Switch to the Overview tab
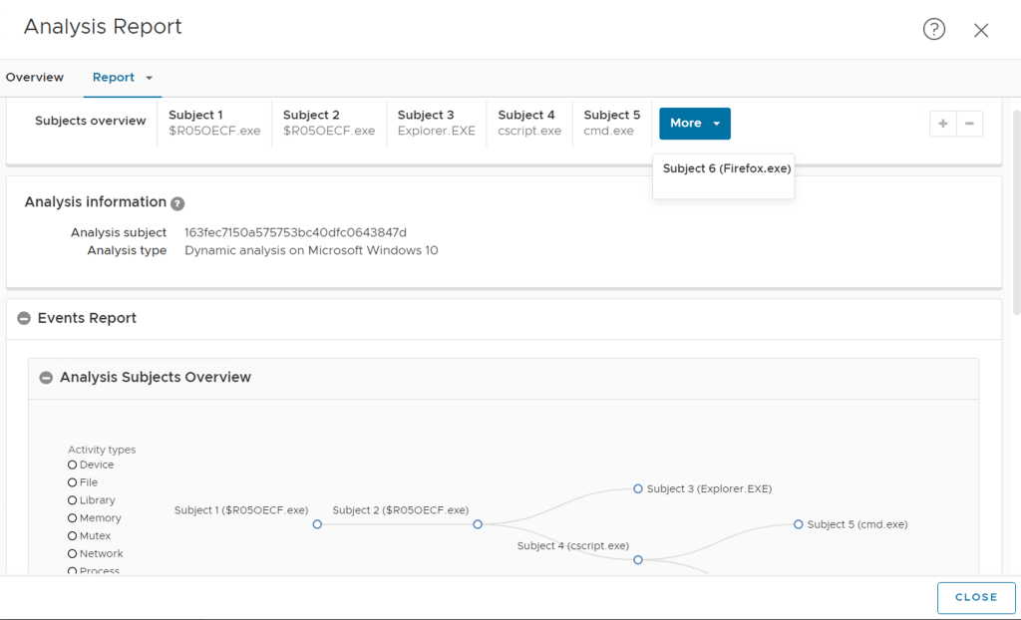The height and width of the screenshot is (620, 1021). 35,78
